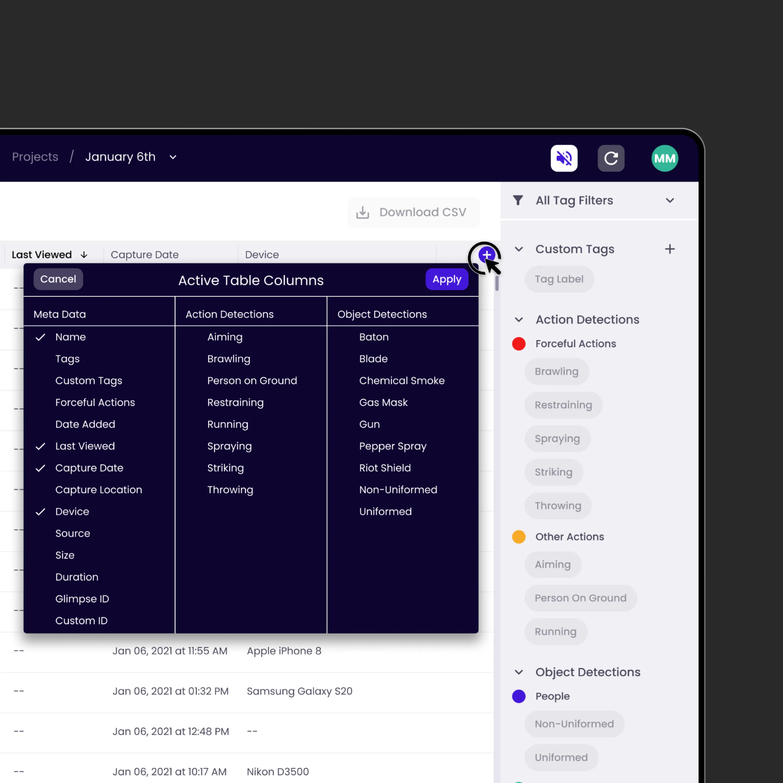Viewport: 783px width, 783px height.
Task: Expand All Tag Filters dropdown
Action: tap(670, 200)
